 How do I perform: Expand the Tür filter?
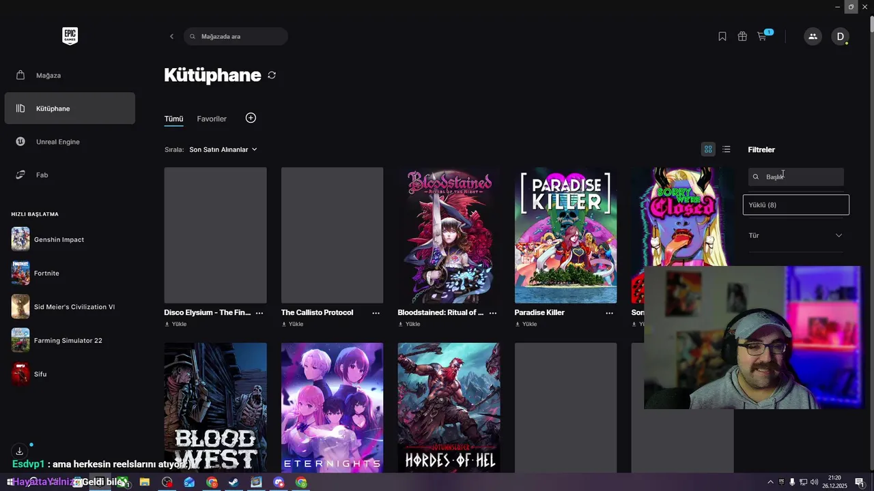point(796,235)
